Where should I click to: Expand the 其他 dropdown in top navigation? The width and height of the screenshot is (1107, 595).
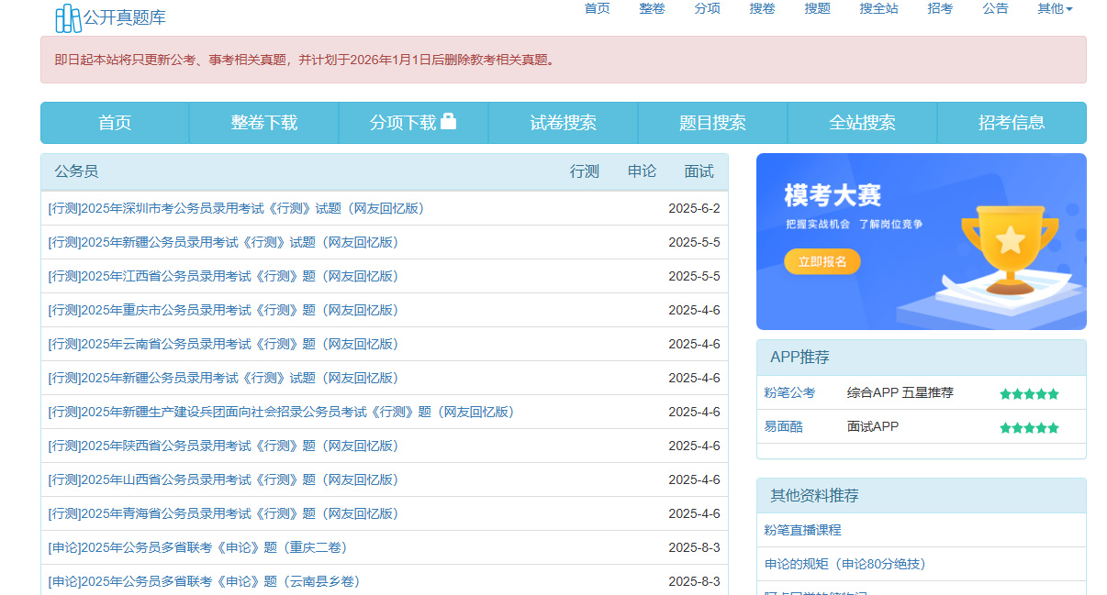point(1055,8)
